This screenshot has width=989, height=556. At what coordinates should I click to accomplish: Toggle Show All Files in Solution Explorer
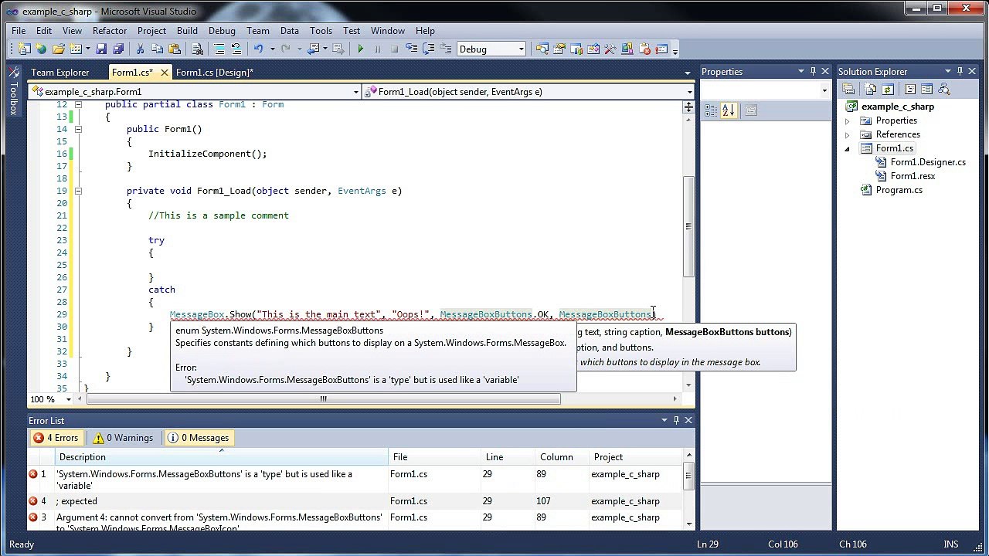871,90
